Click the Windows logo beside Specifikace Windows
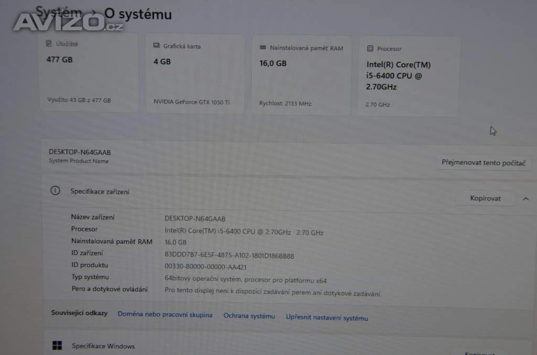The image size is (537, 355). pos(57,346)
